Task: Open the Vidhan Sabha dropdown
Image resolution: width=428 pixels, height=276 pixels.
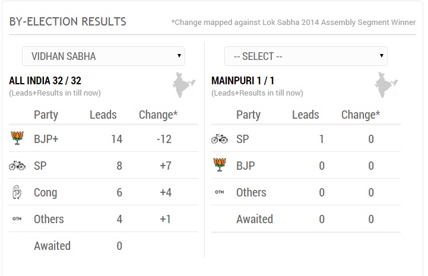Action: pos(103,56)
